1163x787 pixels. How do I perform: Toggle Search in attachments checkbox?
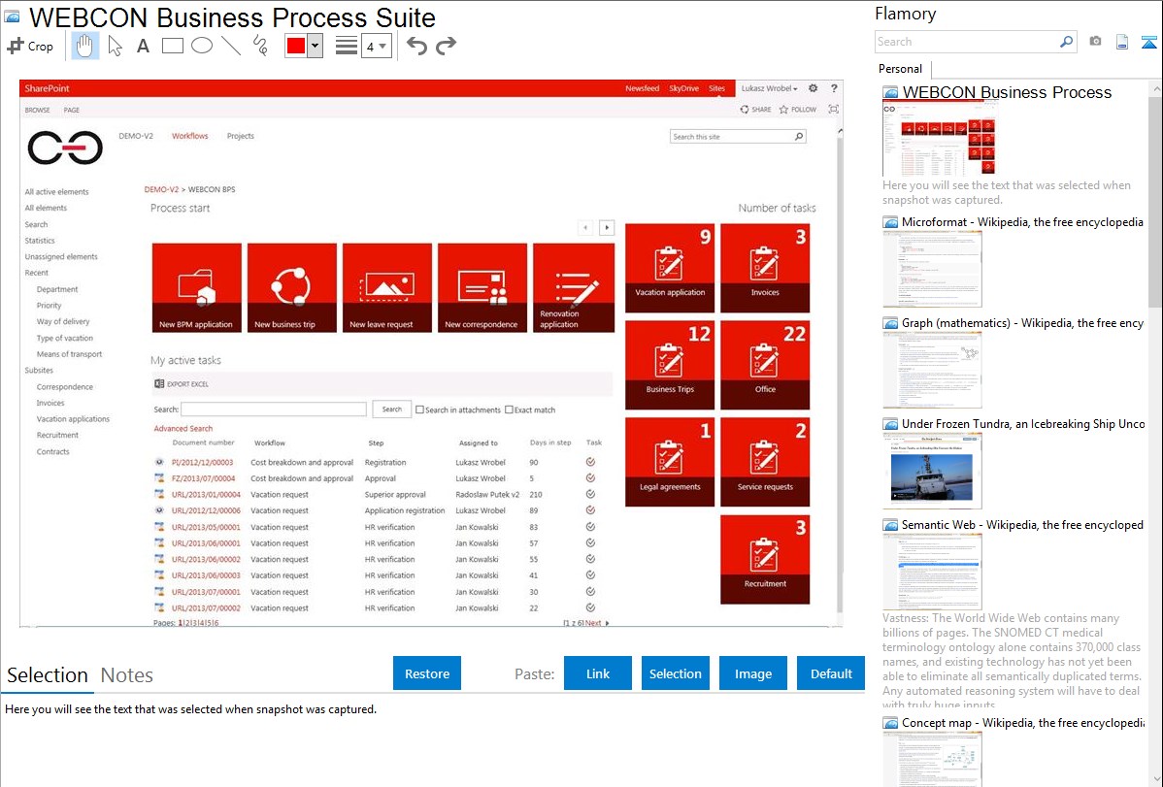pyautogui.click(x=419, y=410)
